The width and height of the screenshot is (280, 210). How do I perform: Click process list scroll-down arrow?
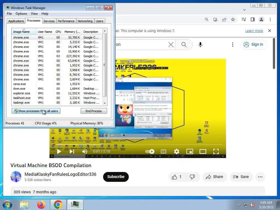(105, 103)
